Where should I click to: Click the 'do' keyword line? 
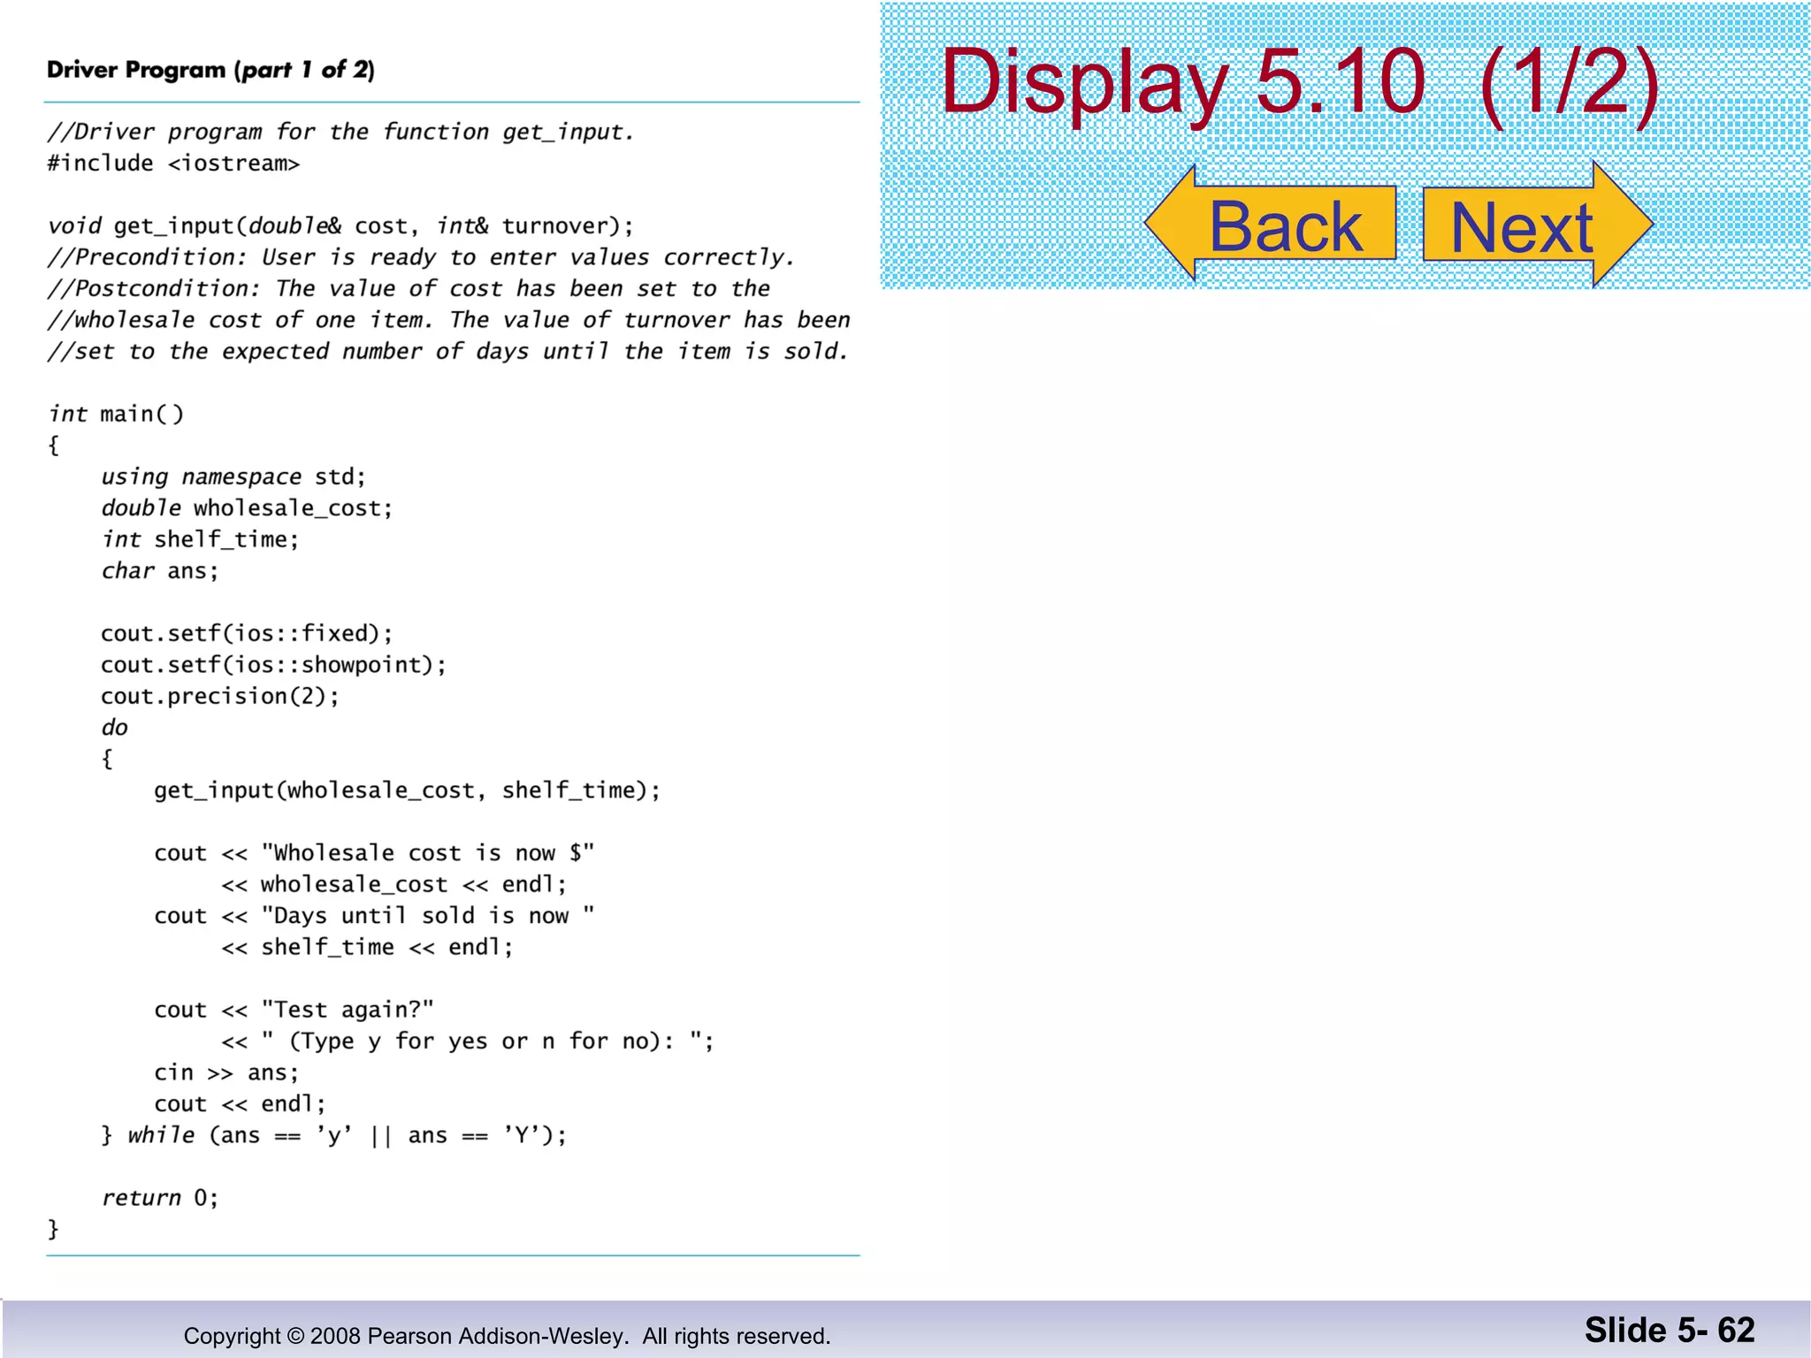click(115, 728)
